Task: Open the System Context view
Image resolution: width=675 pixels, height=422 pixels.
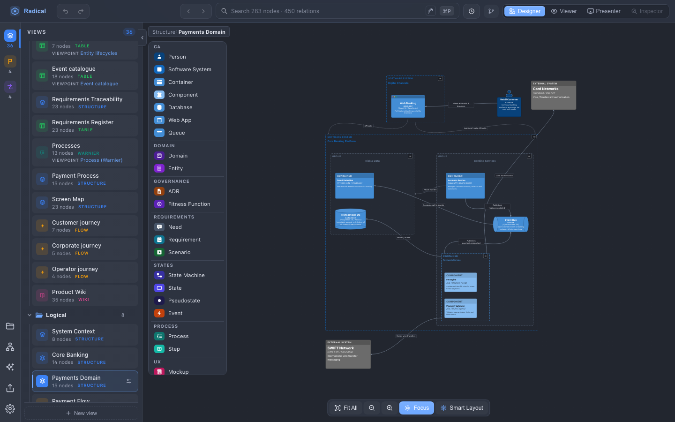Action: point(85,335)
